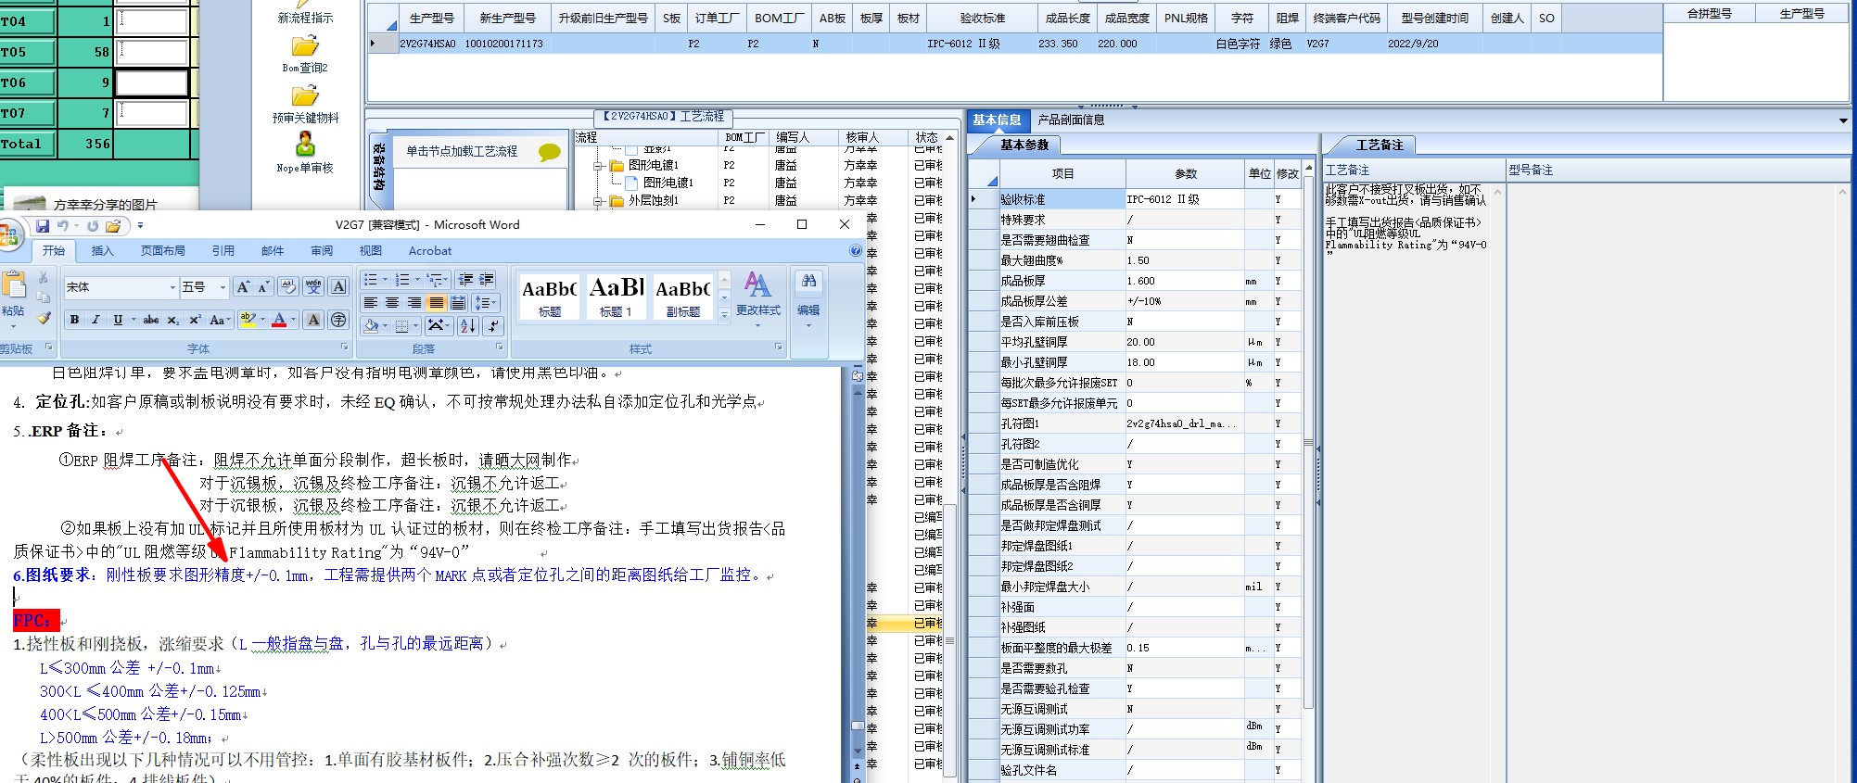Viewport: 1857px width, 783px height.
Task: Open the Font dialog launcher in 字体 group
Action: click(345, 347)
